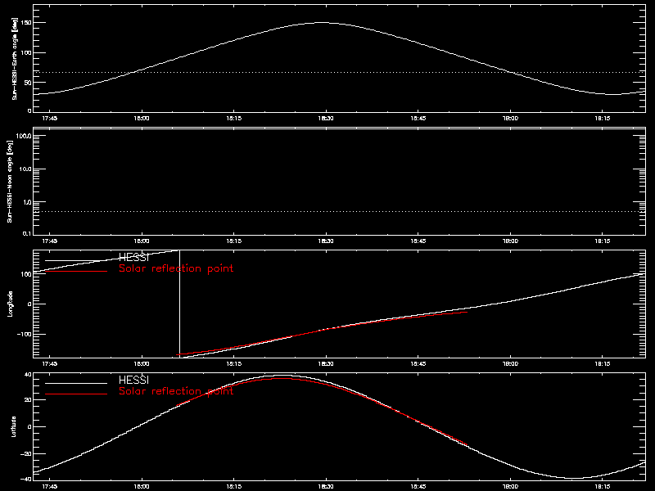Screen dimensions: 655x491
Task: Click red legend line sample in Longitude plot
Action: tap(76, 272)
